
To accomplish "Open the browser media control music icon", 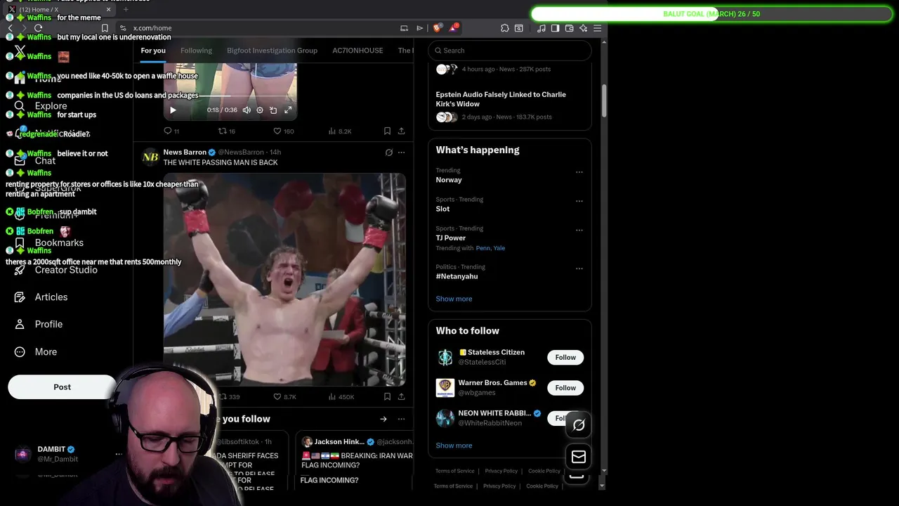I will 541,28.
